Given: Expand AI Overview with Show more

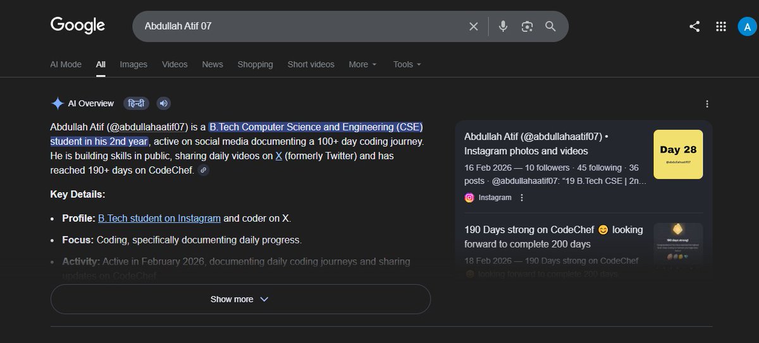Looking at the screenshot, I should click(x=240, y=299).
